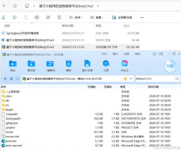Expand breadcrumb chevron after folder name

tap(98, 6)
